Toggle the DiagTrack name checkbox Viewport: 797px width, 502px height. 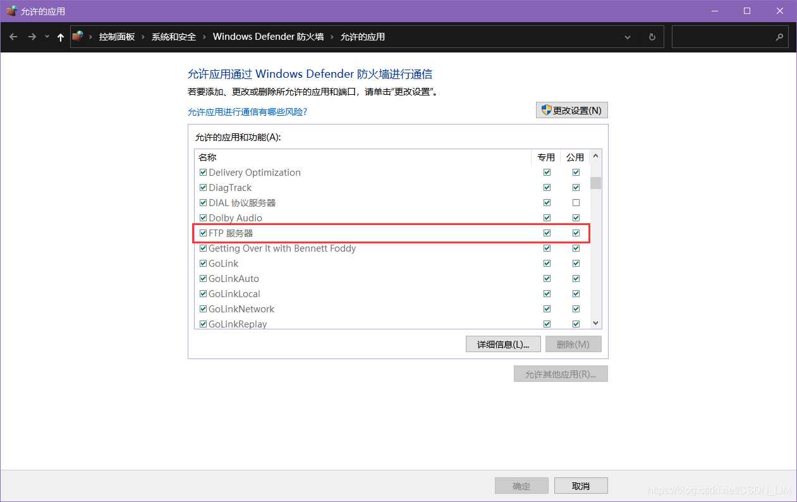[x=203, y=187]
